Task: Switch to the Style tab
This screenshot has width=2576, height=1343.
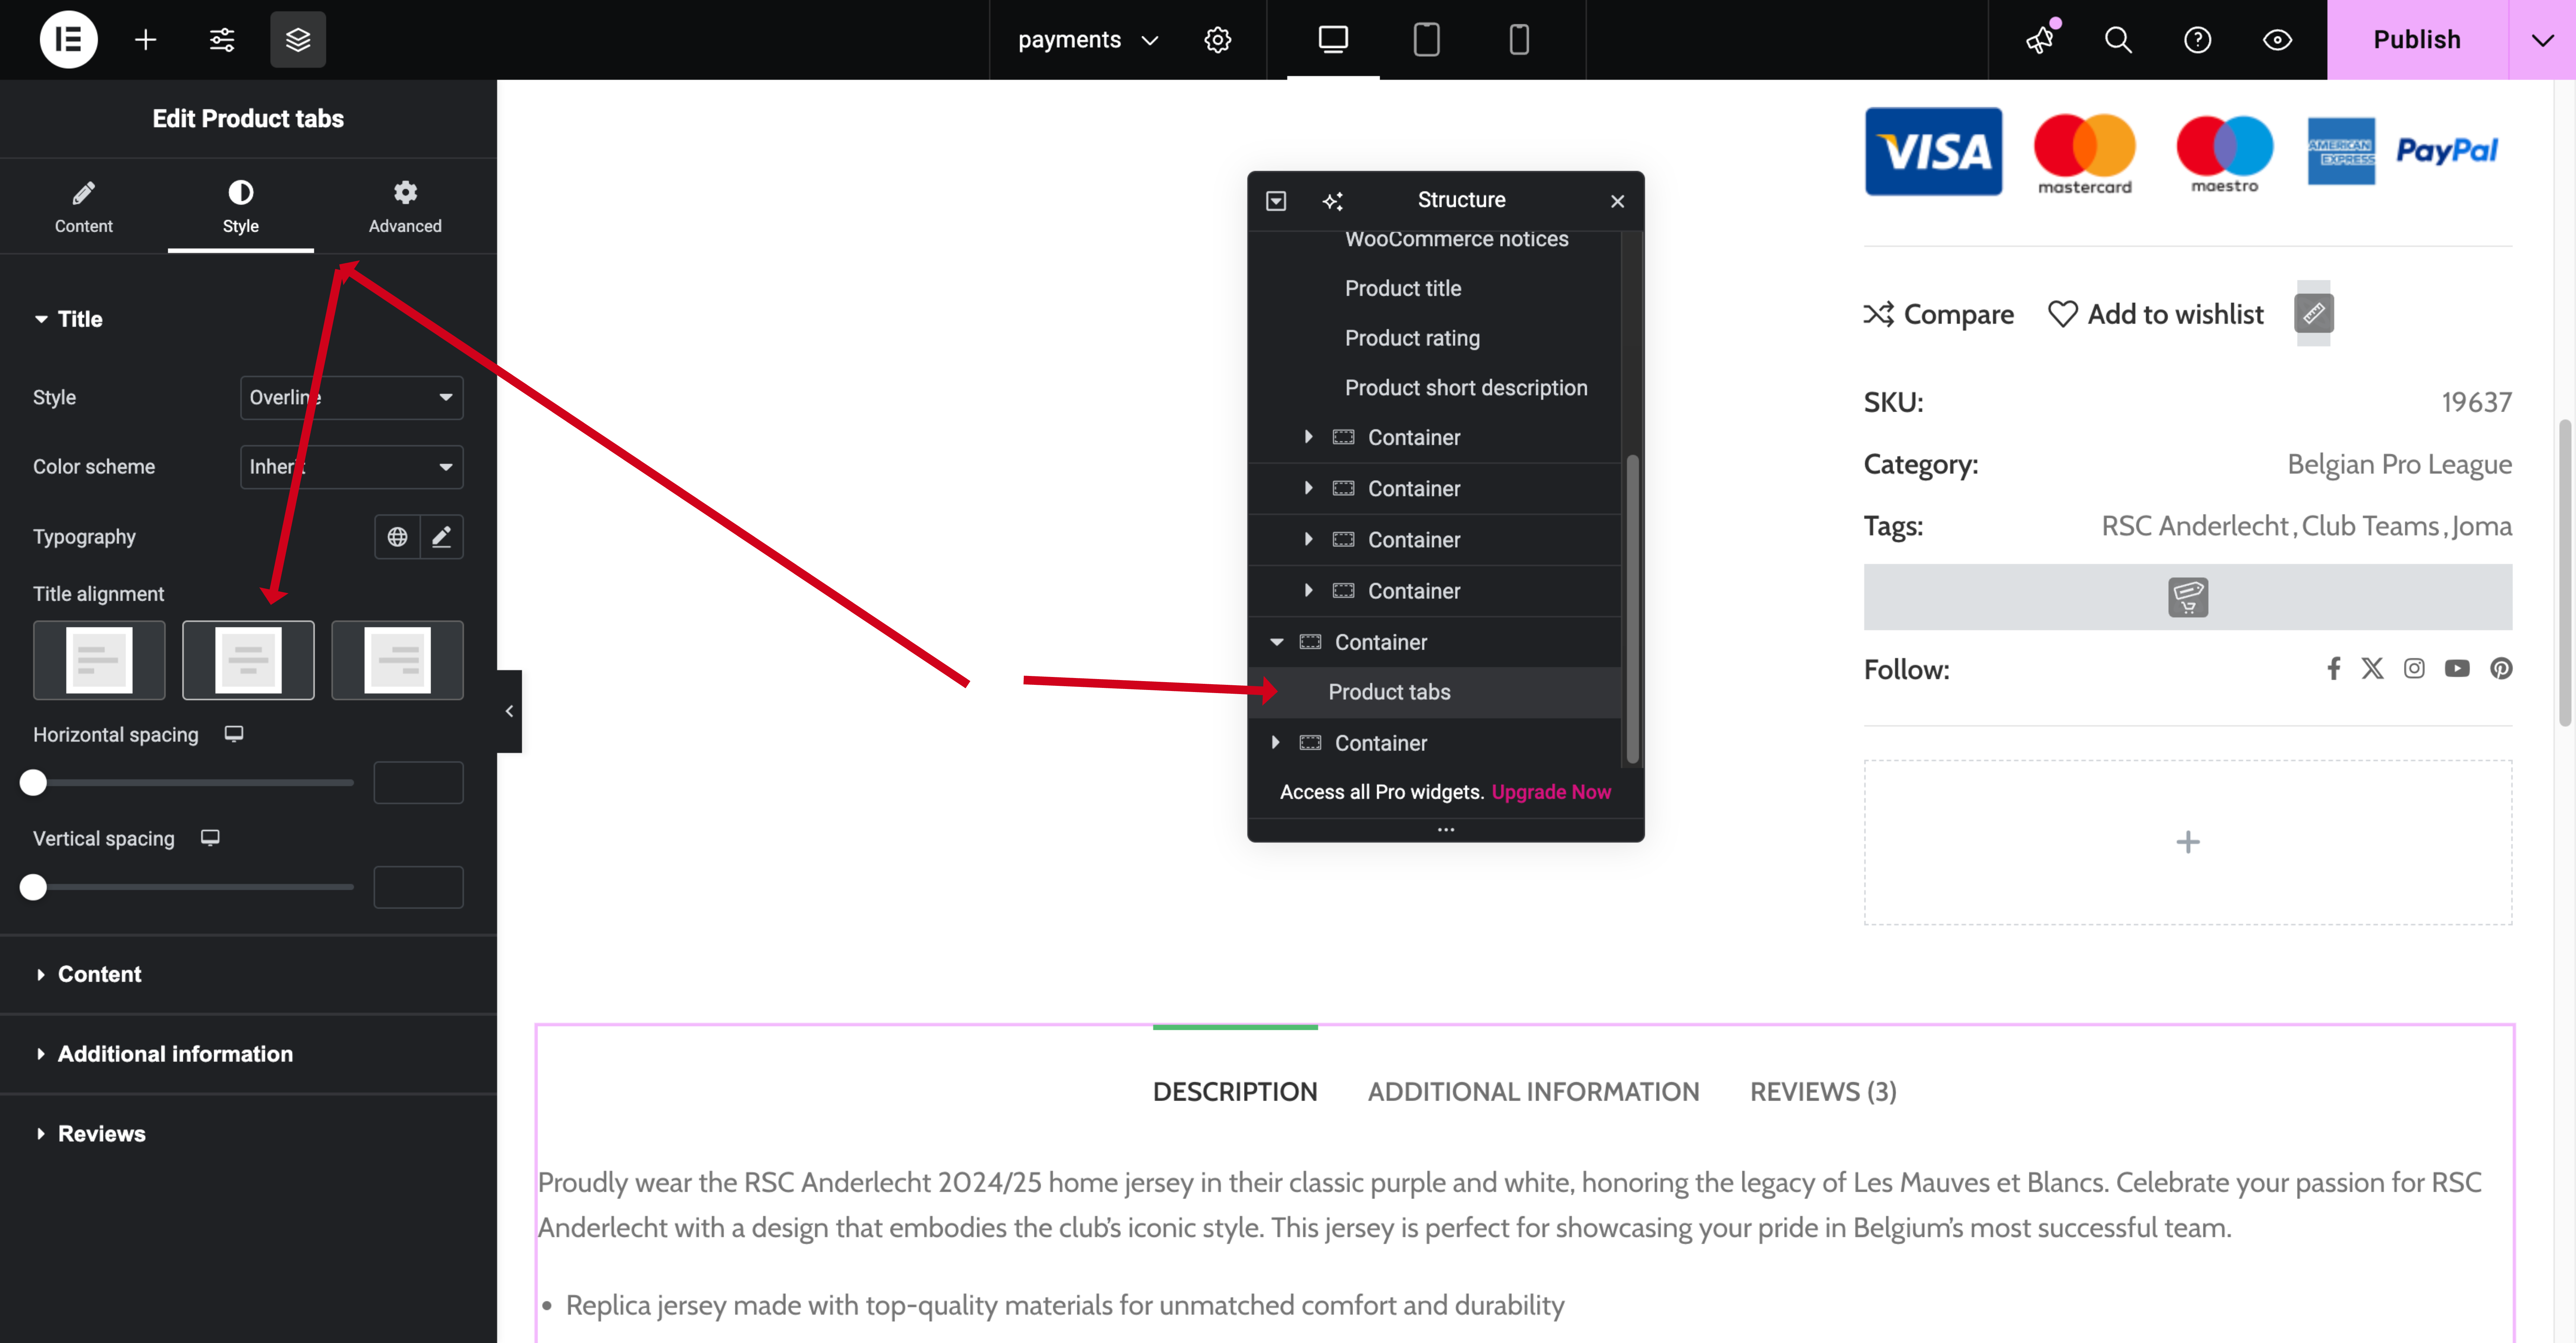Action: [241, 207]
